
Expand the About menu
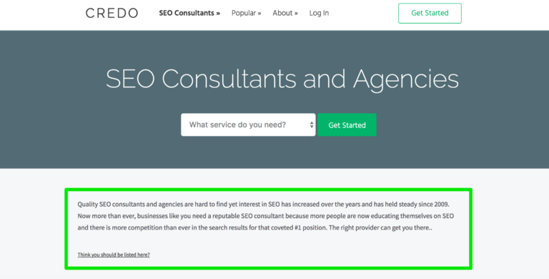point(285,13)
